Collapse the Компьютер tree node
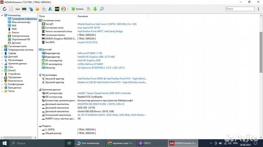 [2, 15]
